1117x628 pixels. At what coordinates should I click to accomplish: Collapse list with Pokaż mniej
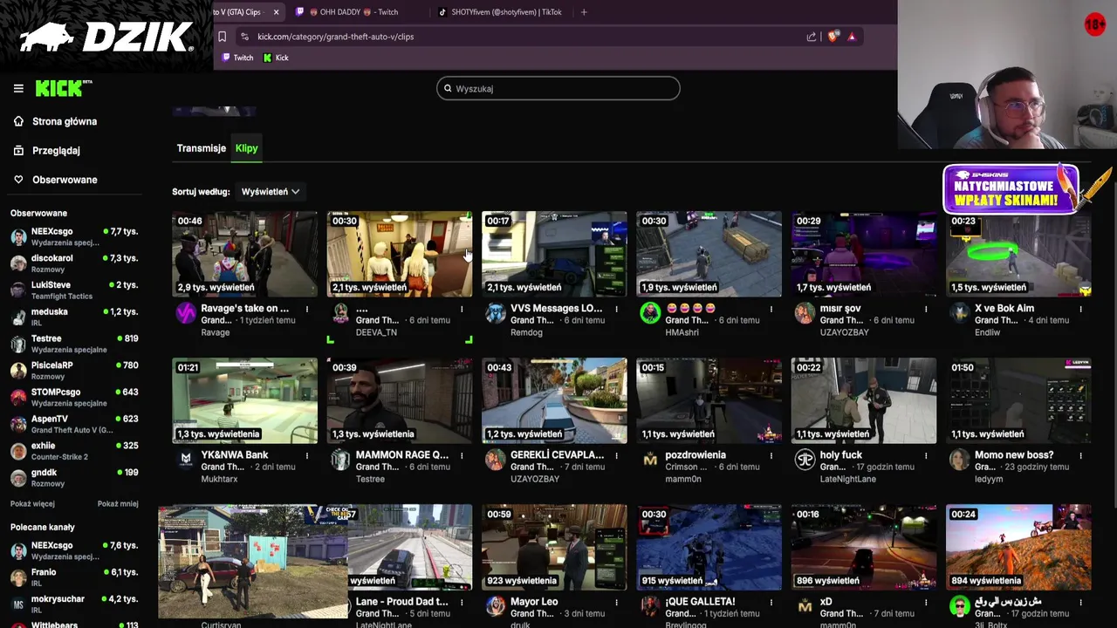(x=118, y=504)
